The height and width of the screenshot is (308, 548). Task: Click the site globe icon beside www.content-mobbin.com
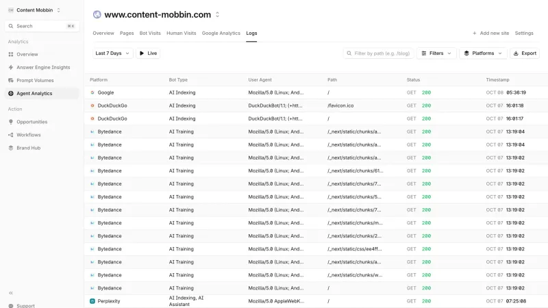tap(97, 14)
